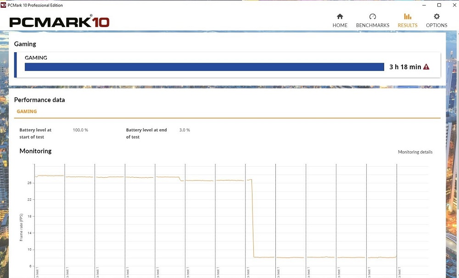Click the 10 FPS axis tick

click(29, 250)
